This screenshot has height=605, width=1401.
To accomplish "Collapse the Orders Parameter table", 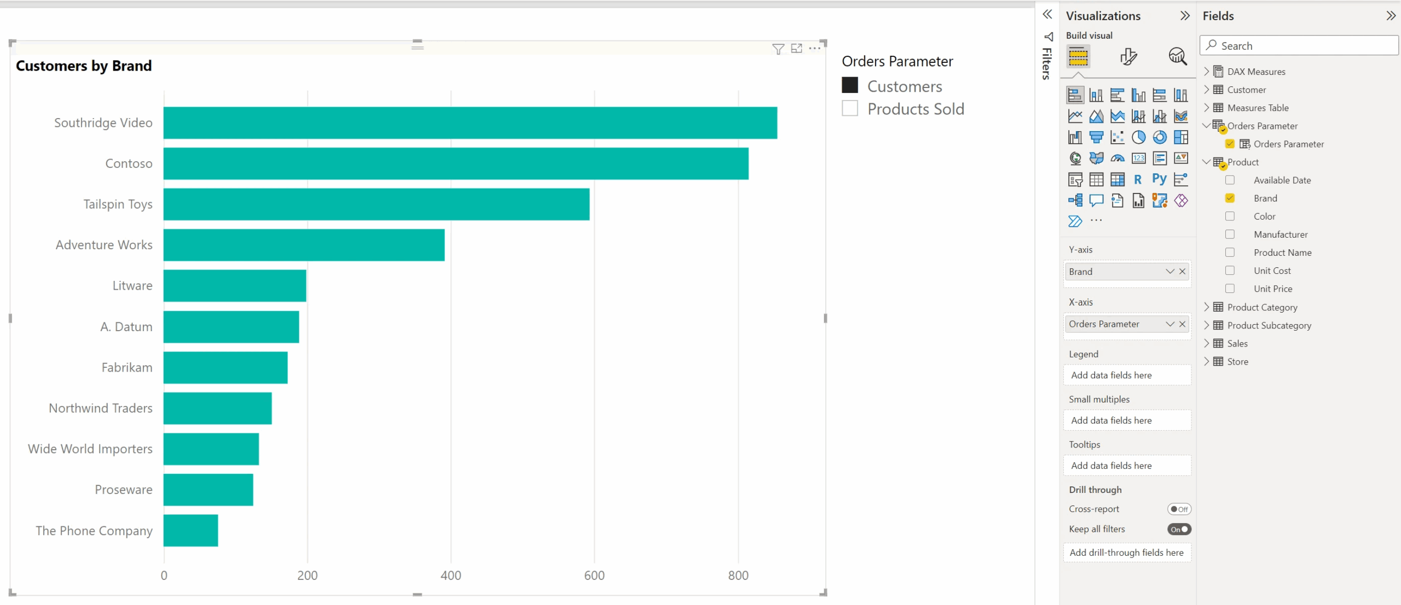I will coord(1206,125).
